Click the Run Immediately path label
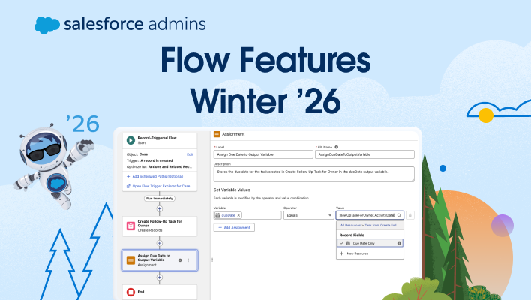The image size is (531, 300). point(160,199)
